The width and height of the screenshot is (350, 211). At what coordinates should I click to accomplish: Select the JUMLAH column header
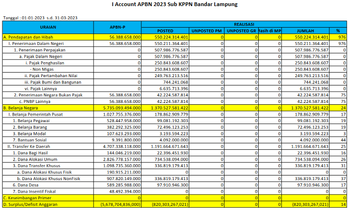306,31
